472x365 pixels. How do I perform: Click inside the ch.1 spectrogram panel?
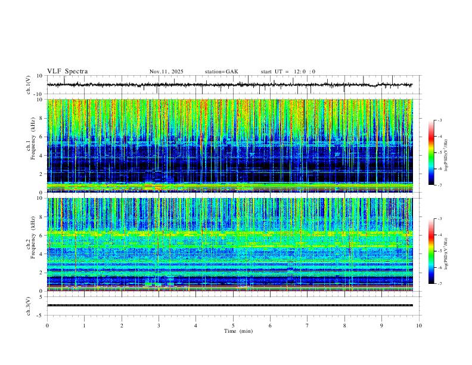[x=230, y=146]
